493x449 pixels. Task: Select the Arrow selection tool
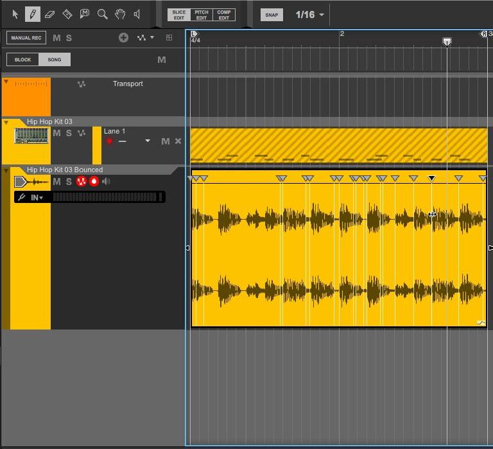[x=15, y=15]
